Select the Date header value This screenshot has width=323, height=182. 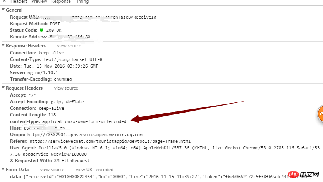point(61,66)
